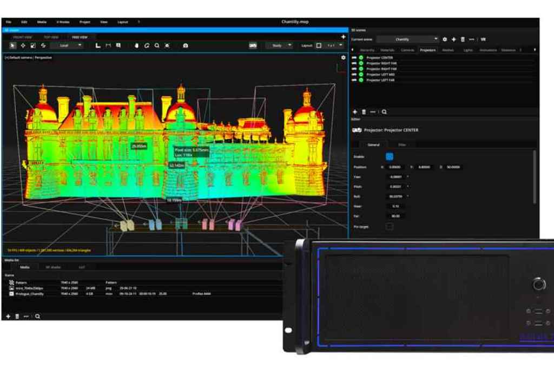This screenshot has height=369, width=554.
Task: Open the Project menu
Action: (x=85, y=22)
